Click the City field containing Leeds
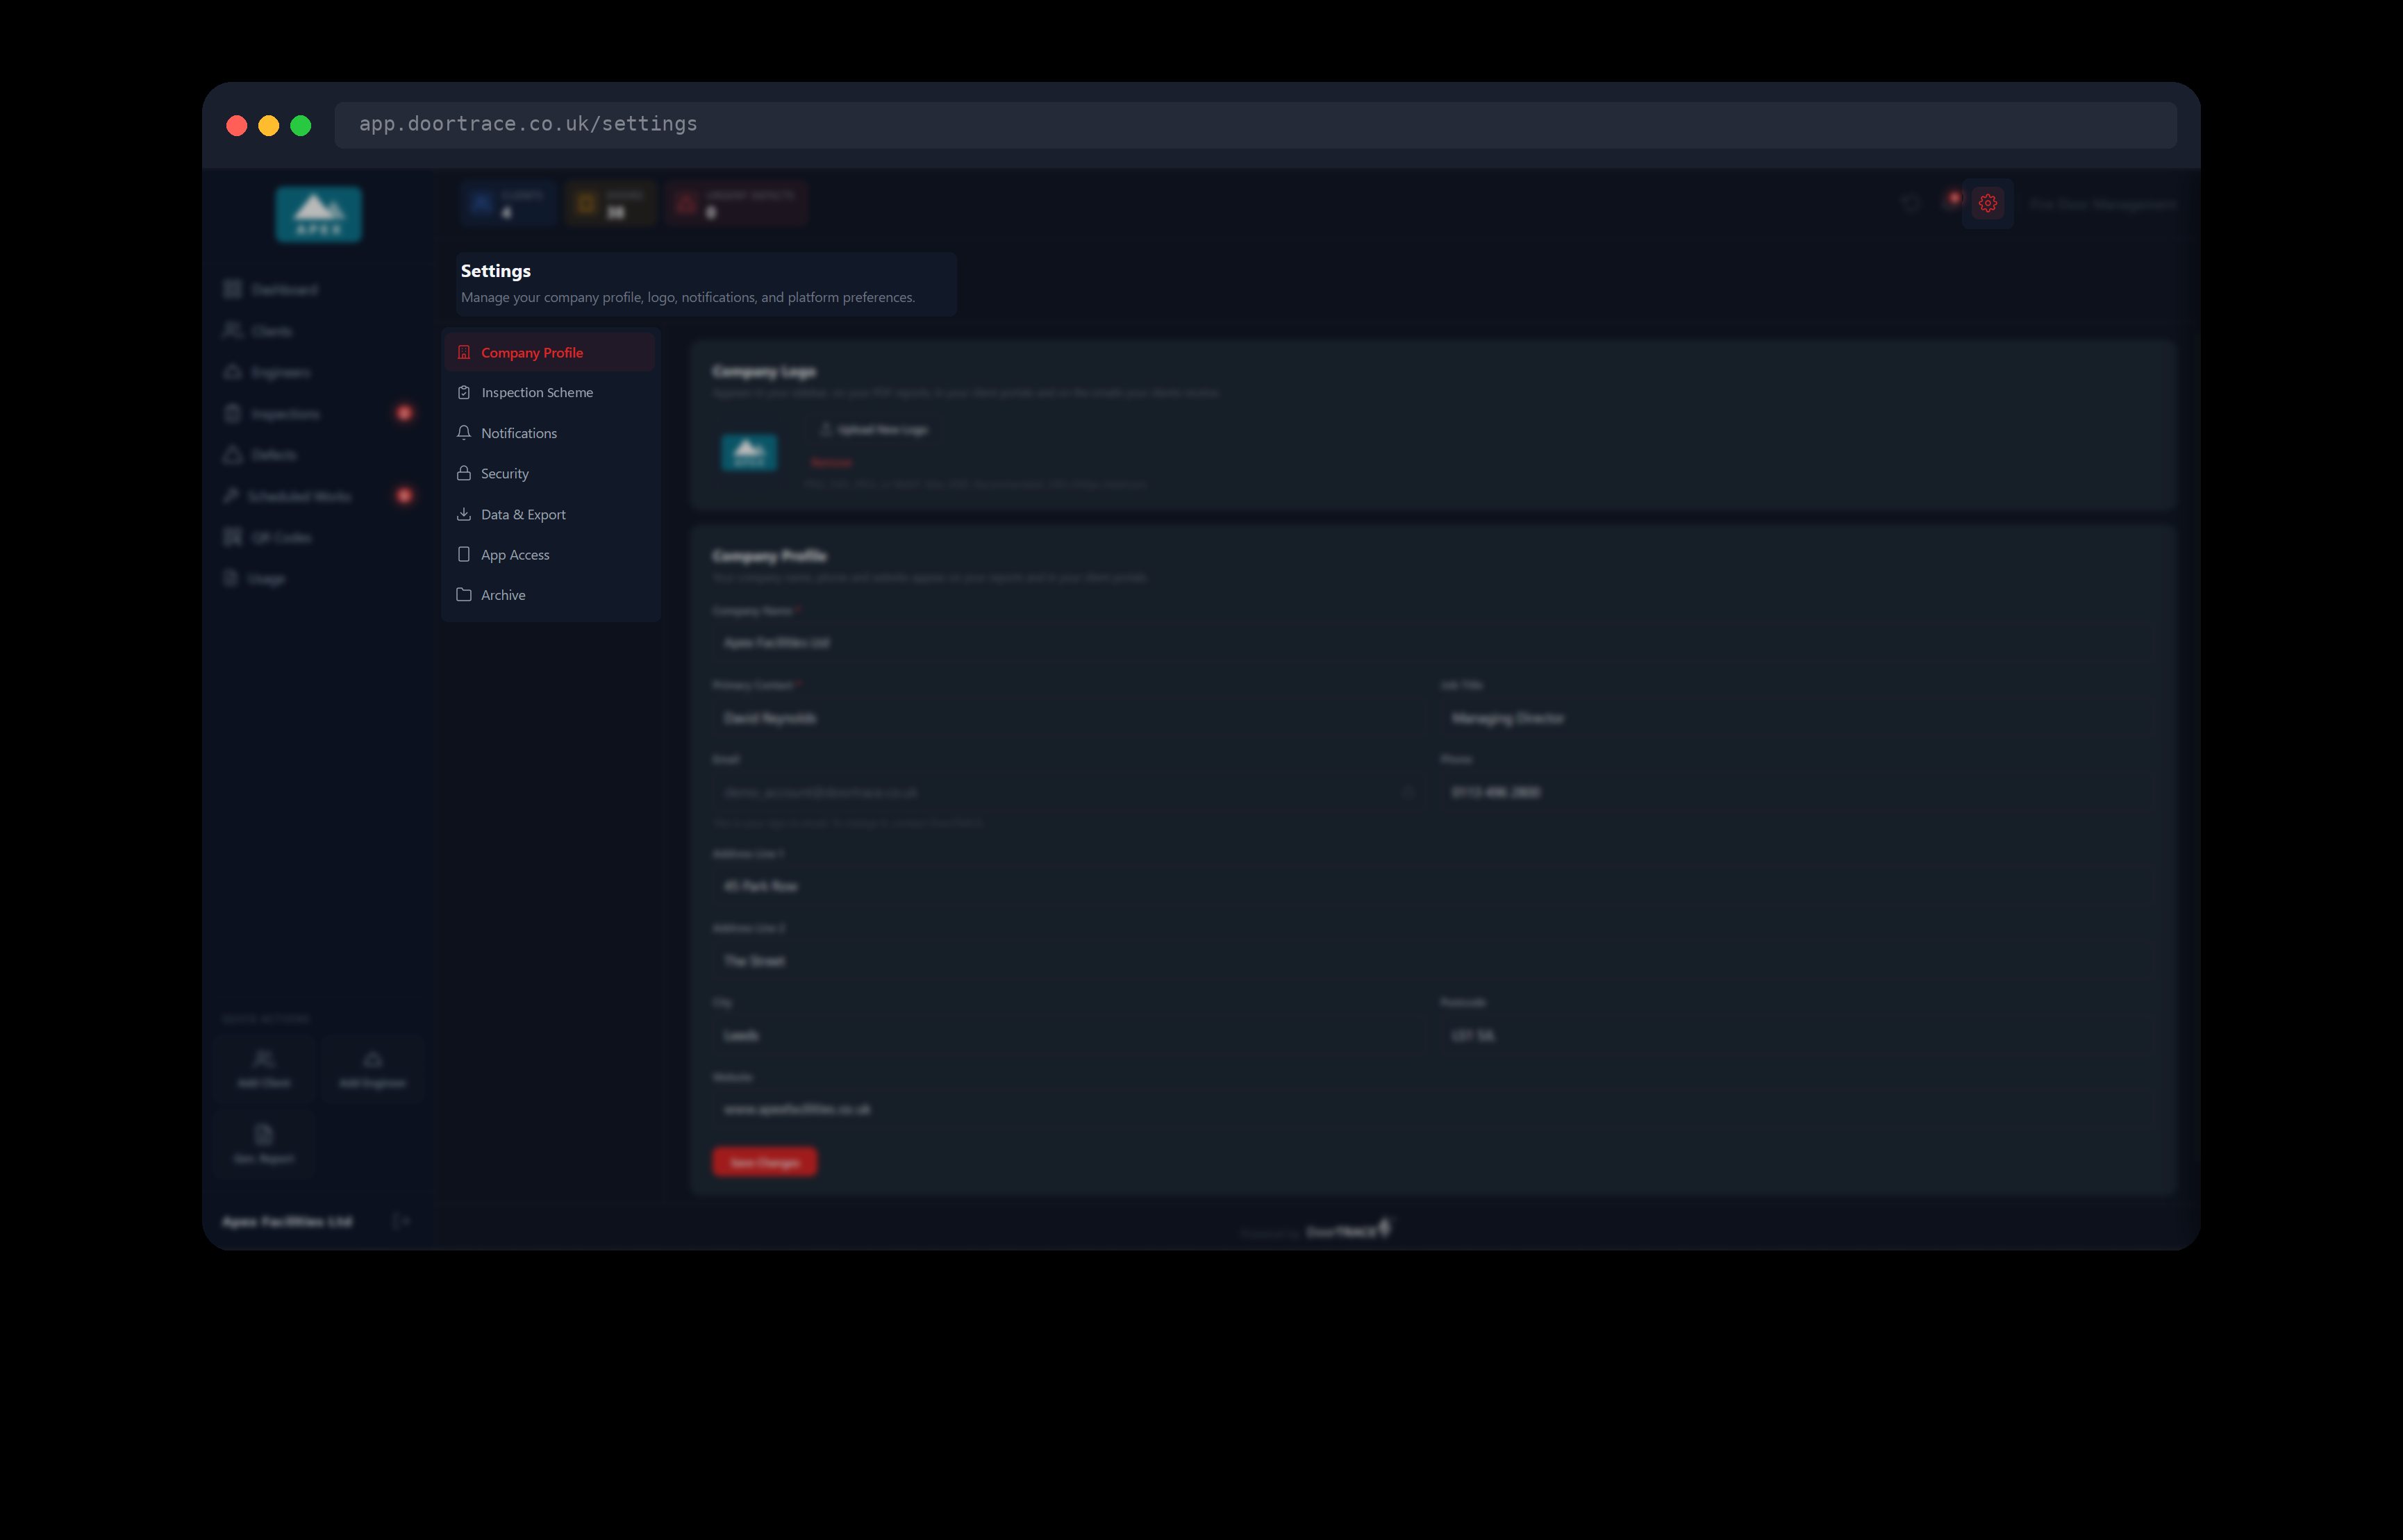This screenshot has width=2403, height=1540. (x=1068, y=1036)
